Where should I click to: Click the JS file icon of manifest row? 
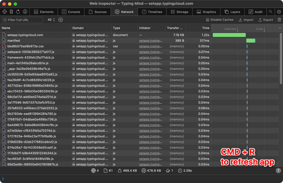click(x=4, y=41)
